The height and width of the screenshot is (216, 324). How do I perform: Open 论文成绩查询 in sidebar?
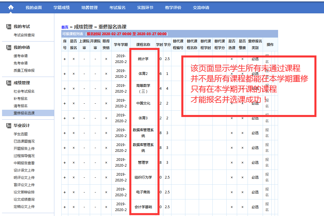pyautogui.click(x=24, y=199)
